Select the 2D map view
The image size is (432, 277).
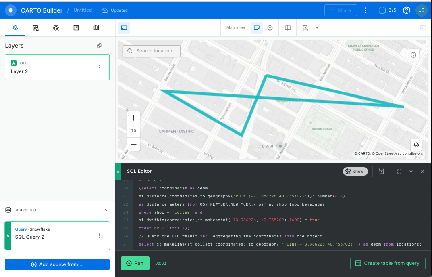click(x=257, y=28)
